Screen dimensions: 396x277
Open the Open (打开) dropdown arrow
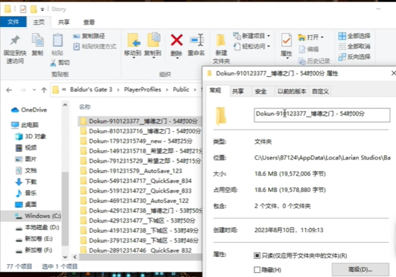tap(322, 38)
